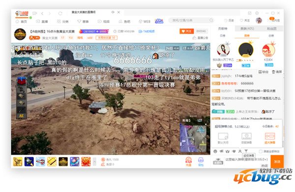Select the 日榜 daily ranking
The height and width of the screenshot is (192, 295).
(223, 35)
